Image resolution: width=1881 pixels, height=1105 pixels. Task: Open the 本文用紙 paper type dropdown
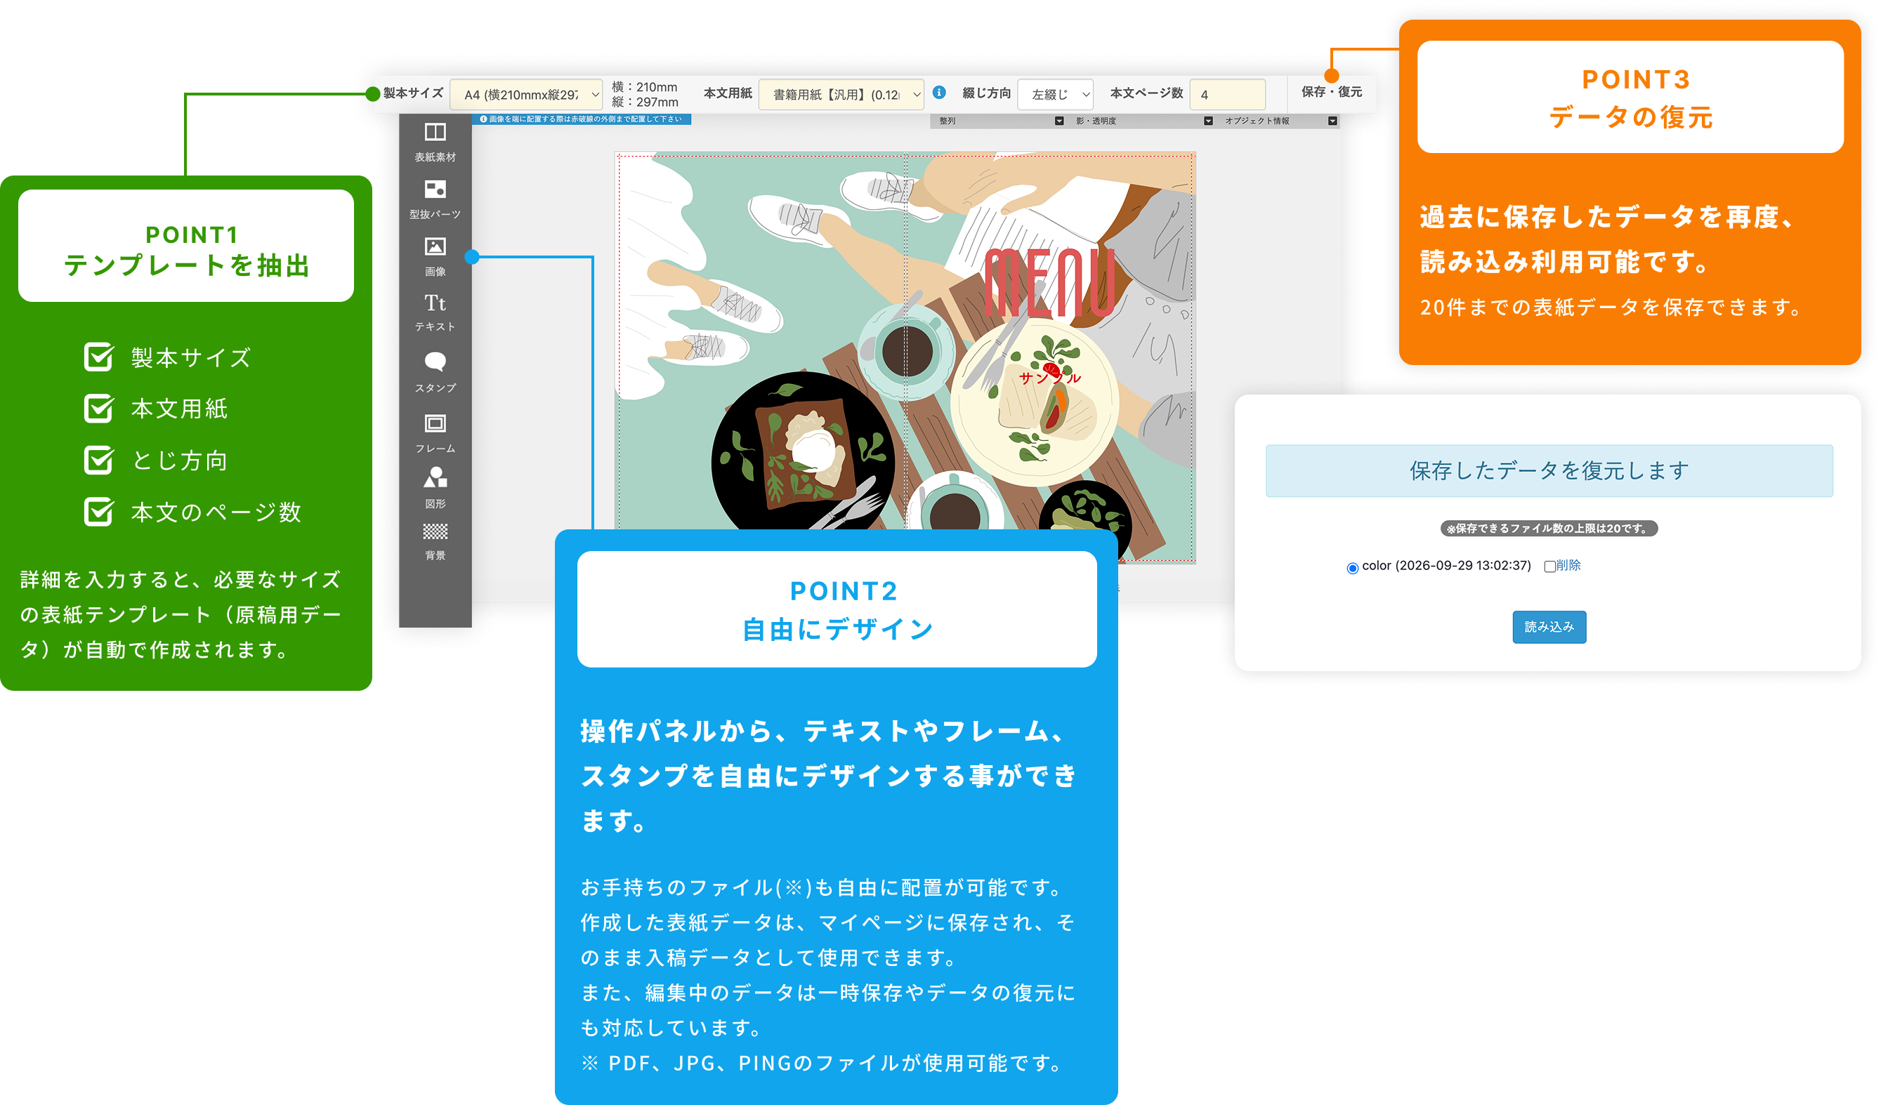[841, 95]
